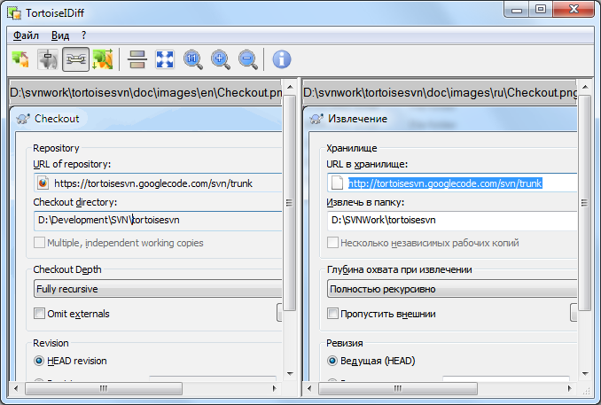Click the right pane horizontal scrollbar thumb

398,388
